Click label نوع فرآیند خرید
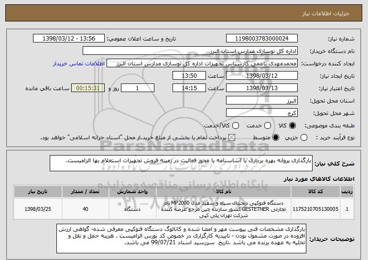Image resolution: width=368 pixels, height=260 pixels. 336,138
